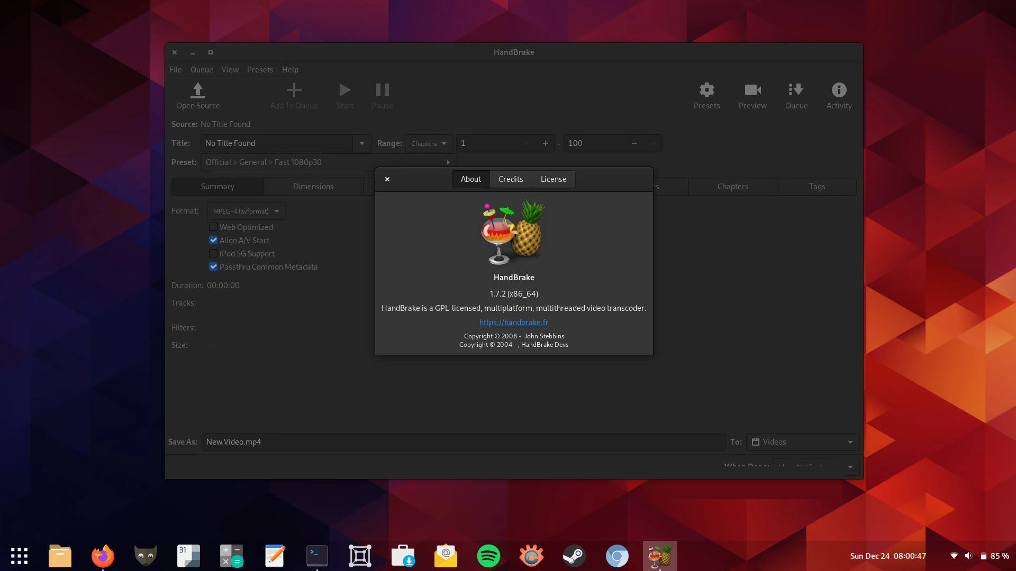1016x571 pixels.
Task: Open Steam from the dock
Action: tap(574, 556)
